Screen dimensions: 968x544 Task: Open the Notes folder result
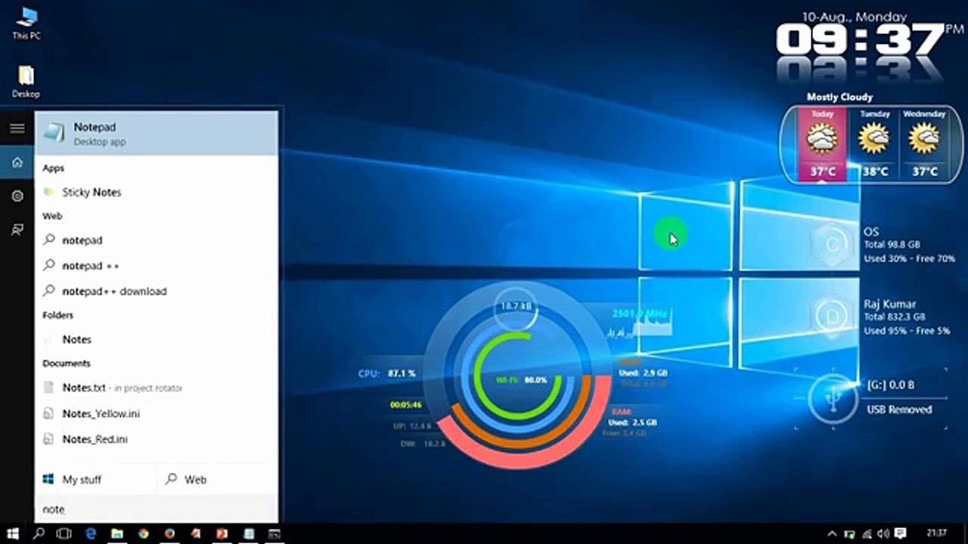157,339
